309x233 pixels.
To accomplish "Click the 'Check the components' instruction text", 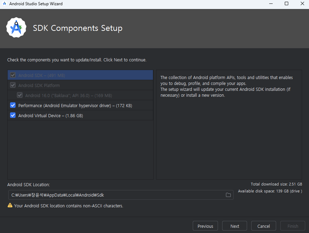I will [77, 60].
